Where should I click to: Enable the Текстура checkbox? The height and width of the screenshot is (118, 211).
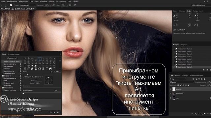3,69
